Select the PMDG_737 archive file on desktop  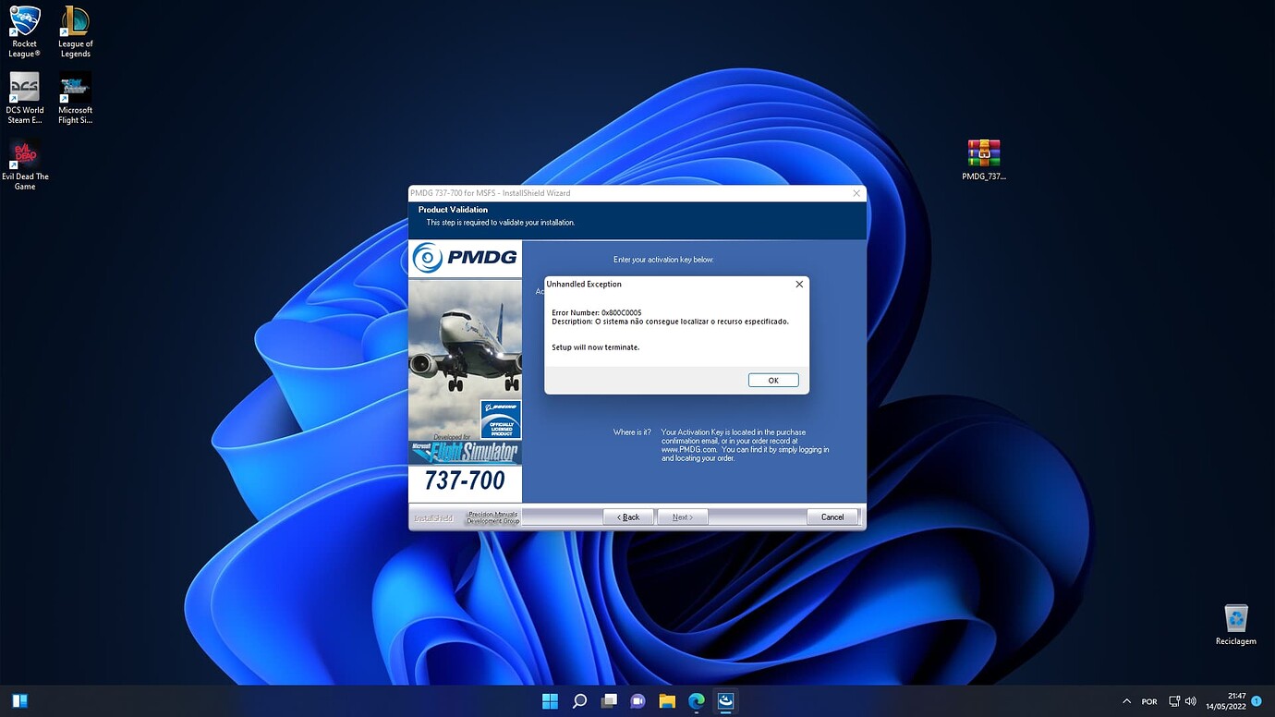point(984,160)
